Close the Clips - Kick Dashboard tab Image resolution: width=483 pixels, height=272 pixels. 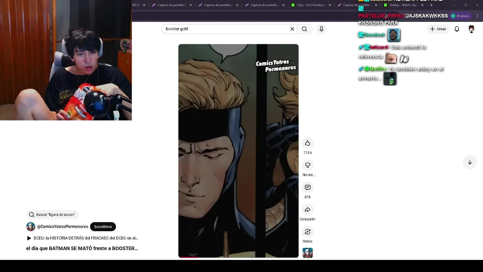pos(330,5)
